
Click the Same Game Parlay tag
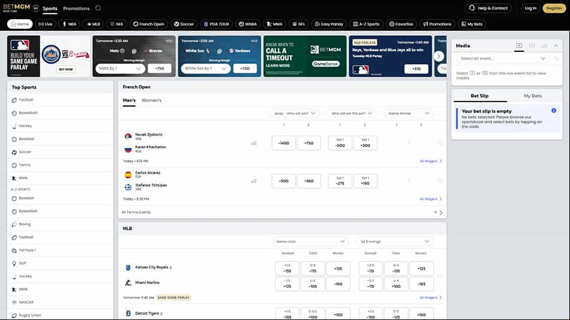[174, 297]
